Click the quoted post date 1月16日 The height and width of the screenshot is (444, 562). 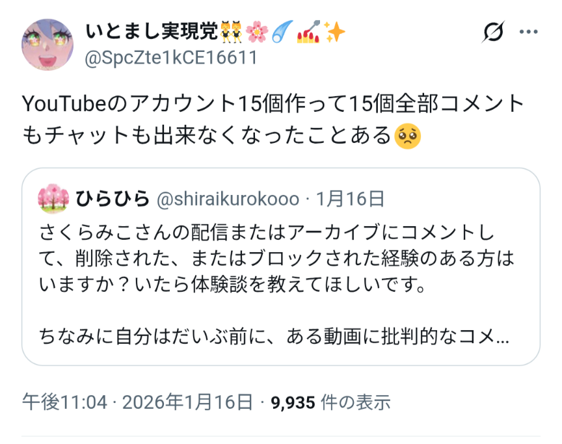tap(350, 199)
